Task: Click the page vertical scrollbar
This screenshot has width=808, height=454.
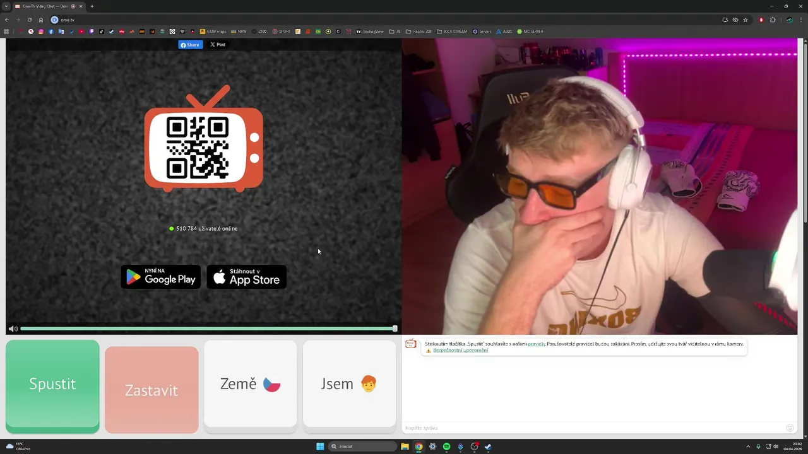Action: pyautogui.click(x=805, y=132)
